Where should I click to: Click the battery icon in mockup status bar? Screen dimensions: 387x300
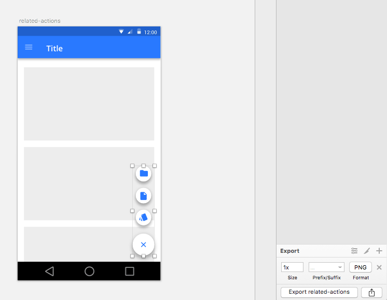[139, 31]
